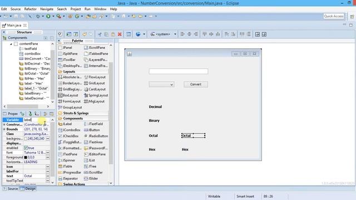Expand the Bounds property row
This screenshot has height=200, width=356.
4,129
